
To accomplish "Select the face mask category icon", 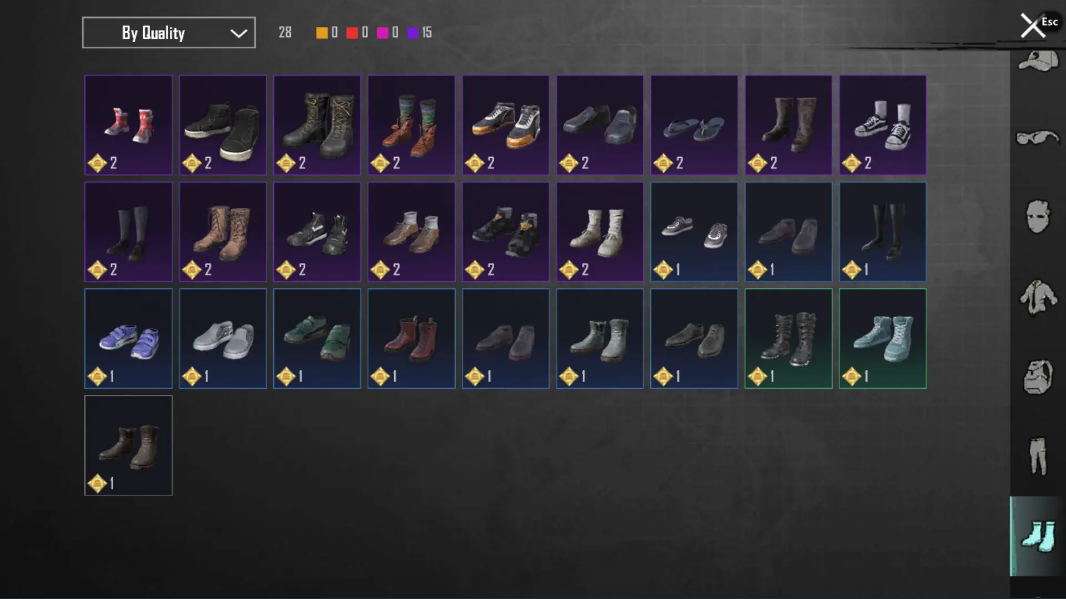I will (x=1038, y=216).
